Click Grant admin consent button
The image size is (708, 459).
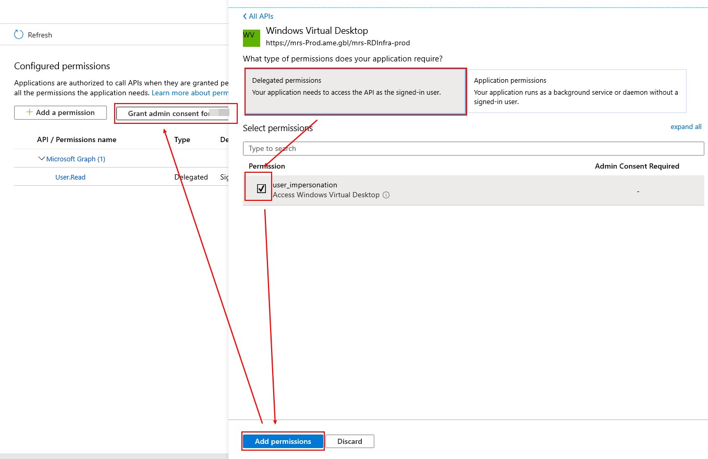(173, 113)
